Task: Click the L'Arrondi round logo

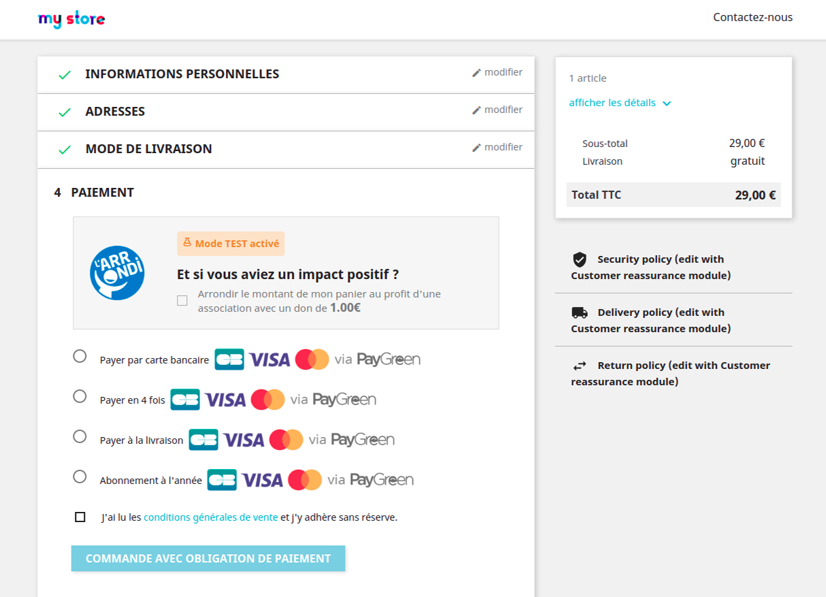Action: [117, 273]
